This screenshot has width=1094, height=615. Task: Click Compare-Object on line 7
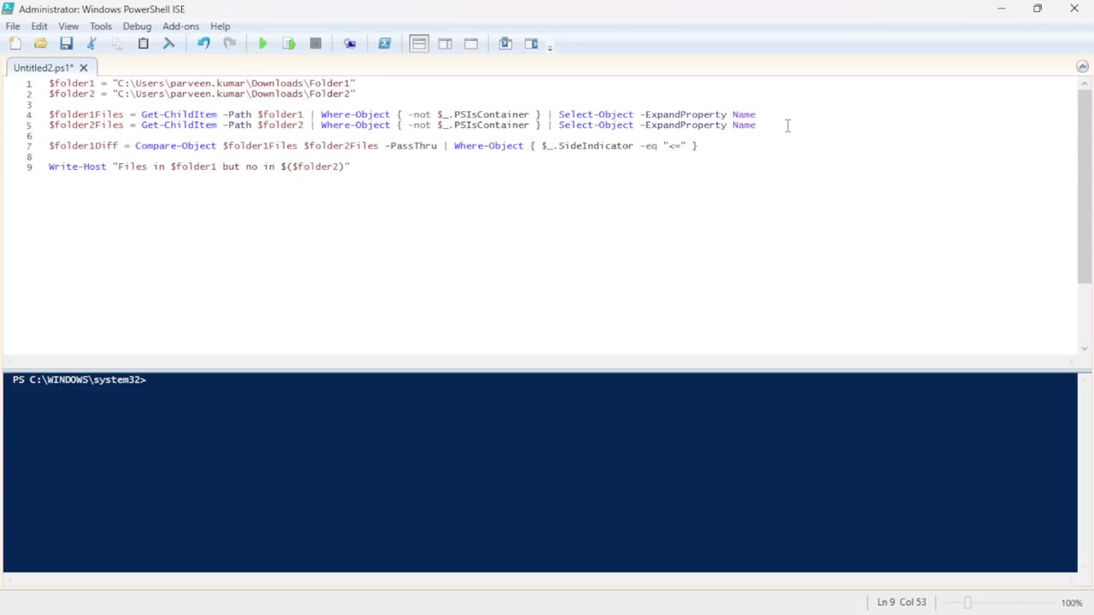coord(175,146)
